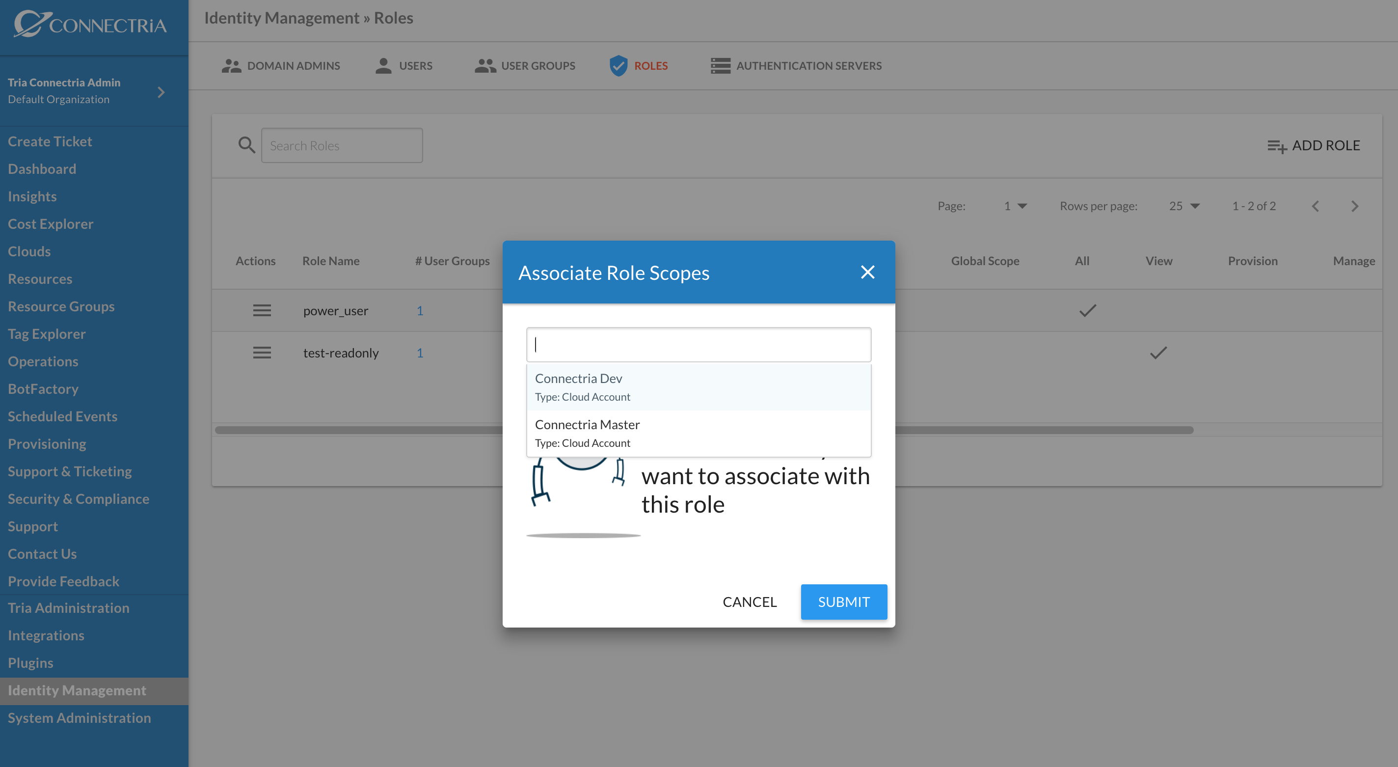Open BotFactory in sidebar
Screen dimensions: 1398x767
pos(43,389)
